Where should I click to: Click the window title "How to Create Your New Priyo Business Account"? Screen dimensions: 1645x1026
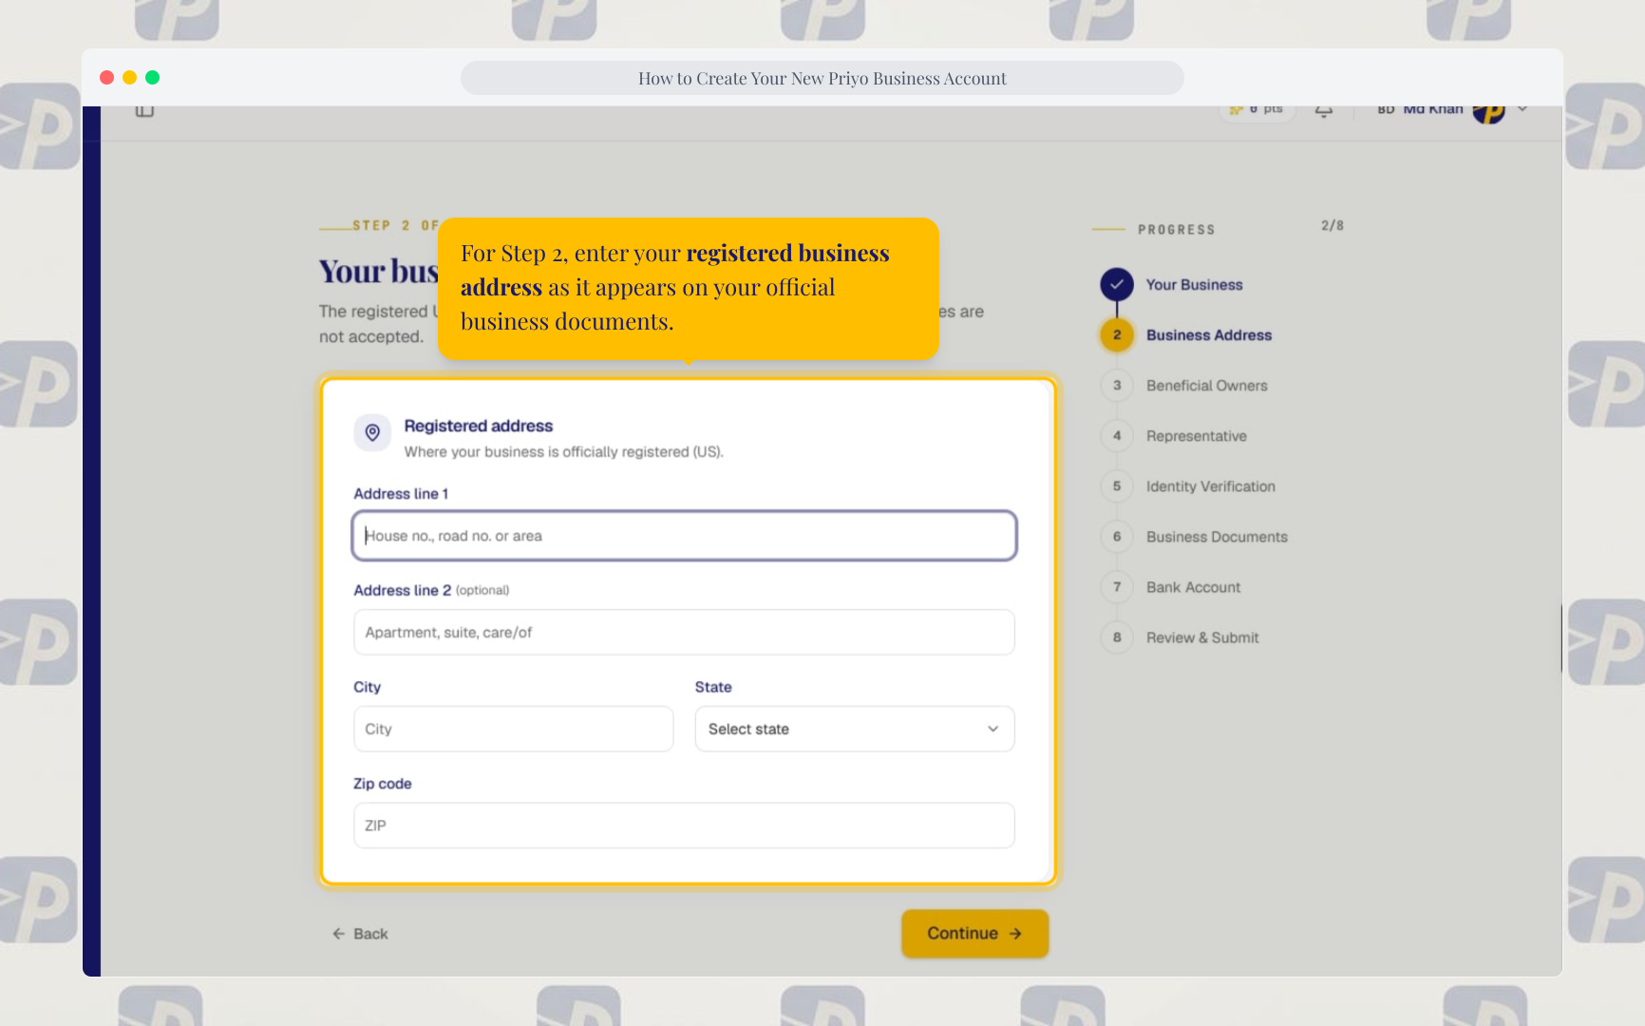[822, 79]
